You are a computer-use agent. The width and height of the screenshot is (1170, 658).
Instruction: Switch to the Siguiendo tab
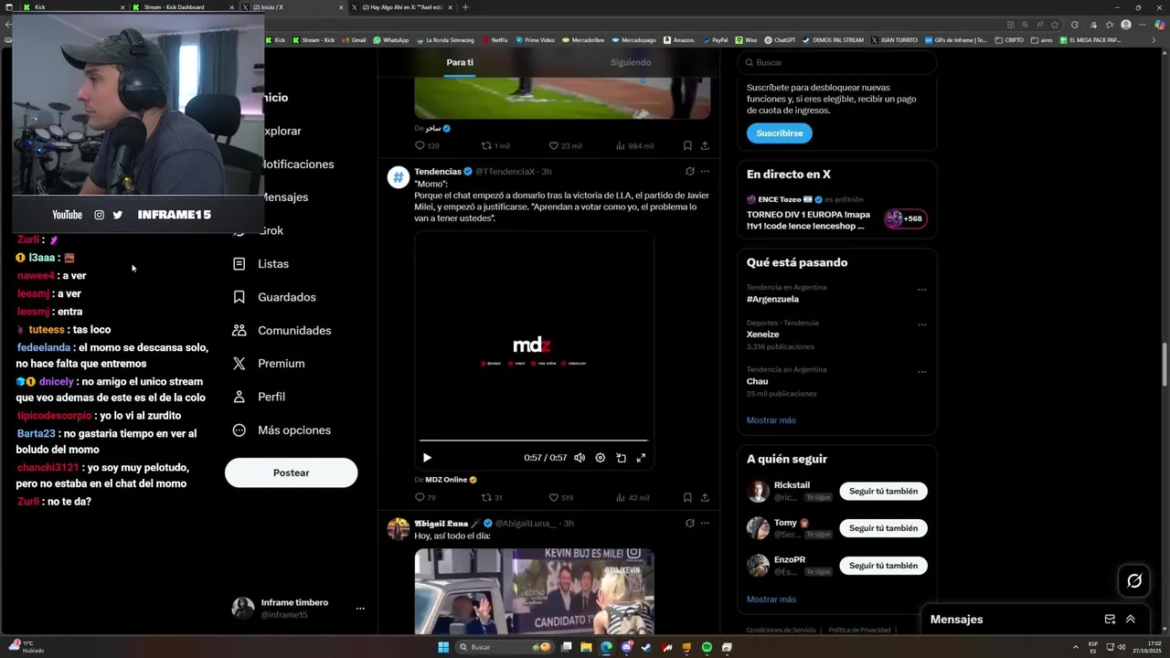click(x=631, y=62)
